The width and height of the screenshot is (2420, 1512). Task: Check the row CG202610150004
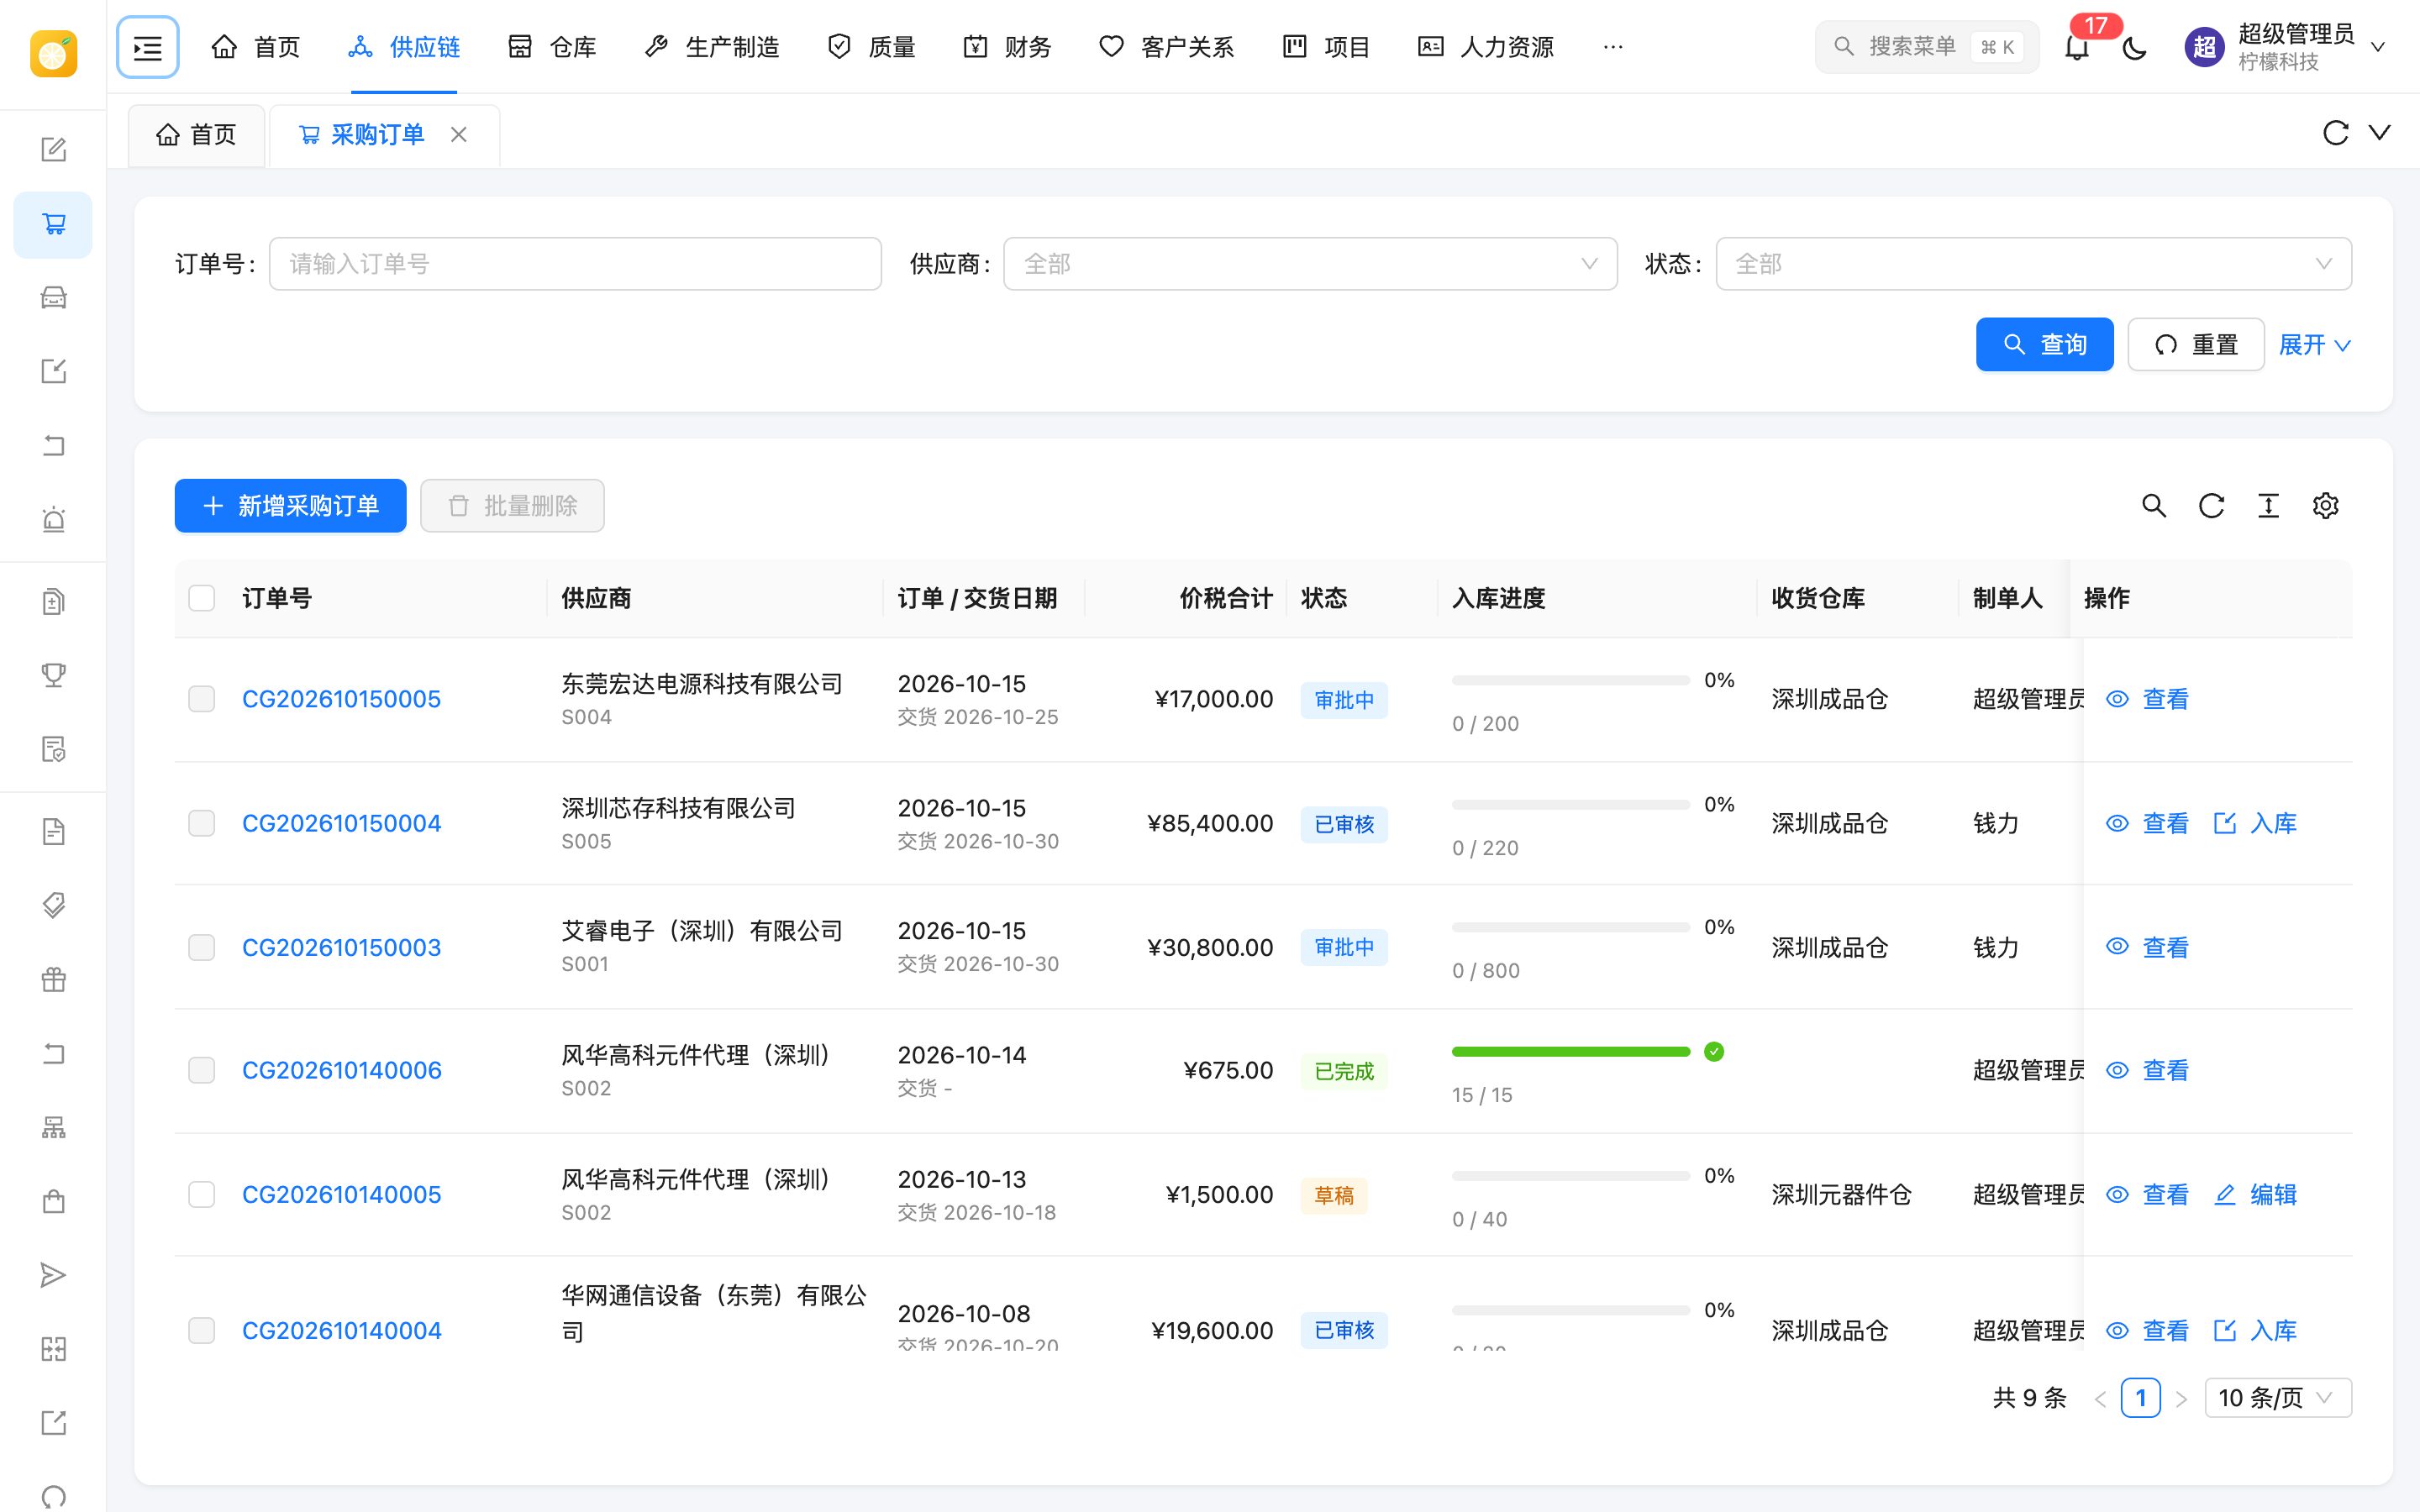(x=202, y=823)
